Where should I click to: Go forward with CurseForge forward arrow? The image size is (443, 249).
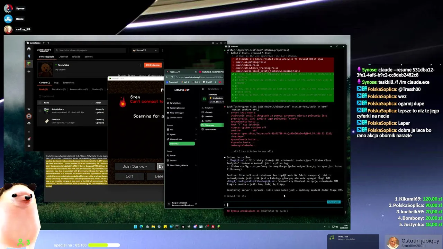[x=48, y=43]
